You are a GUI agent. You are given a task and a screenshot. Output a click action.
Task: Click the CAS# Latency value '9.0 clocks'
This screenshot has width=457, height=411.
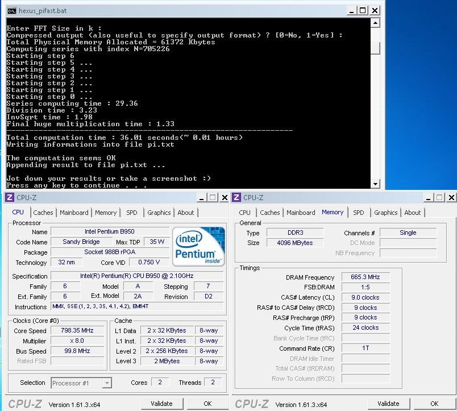[365, 297]
